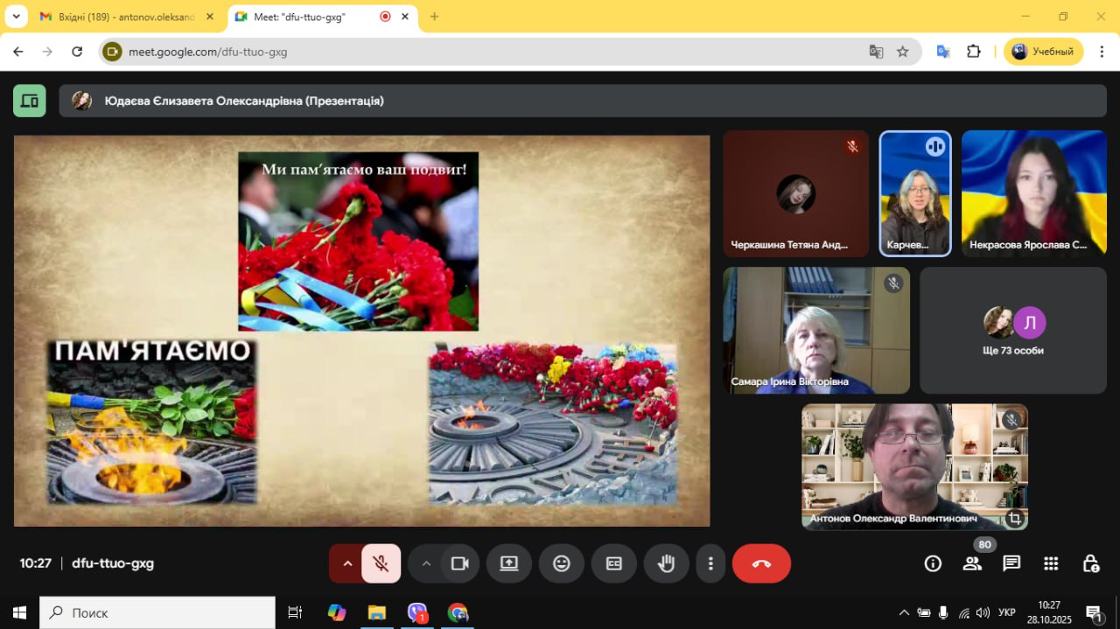1120x629 pixels.
Task: Open host controls lock icon
Action: (1090, 563)
